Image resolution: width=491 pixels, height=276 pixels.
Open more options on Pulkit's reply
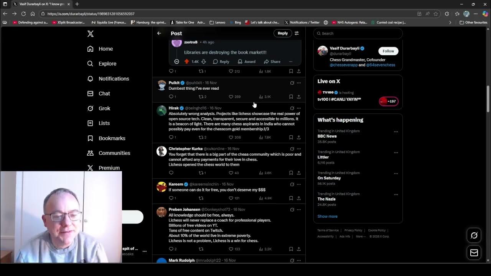click(x=299, y=83)
